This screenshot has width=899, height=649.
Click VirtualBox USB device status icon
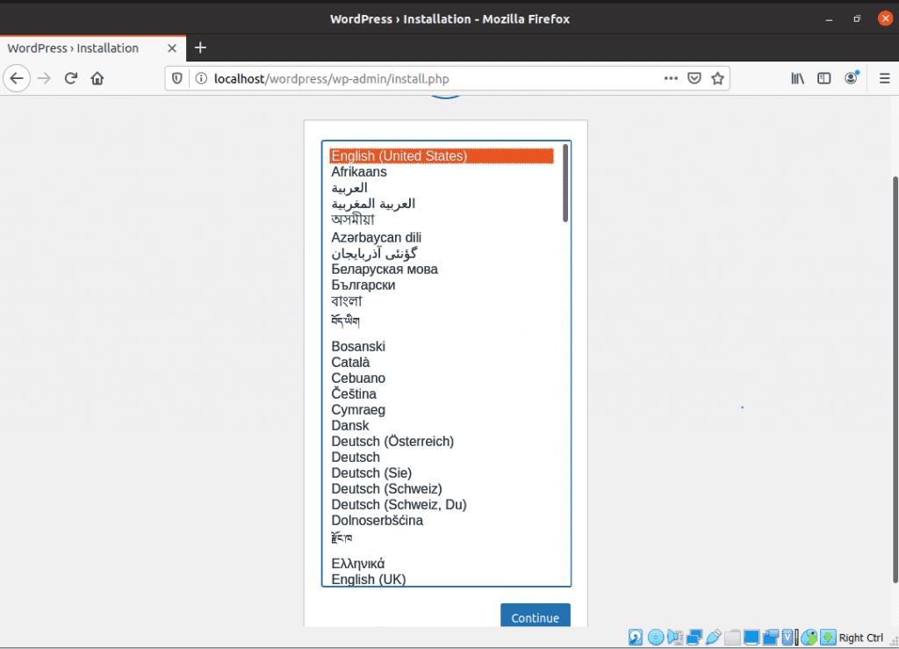tap(713, 638)
